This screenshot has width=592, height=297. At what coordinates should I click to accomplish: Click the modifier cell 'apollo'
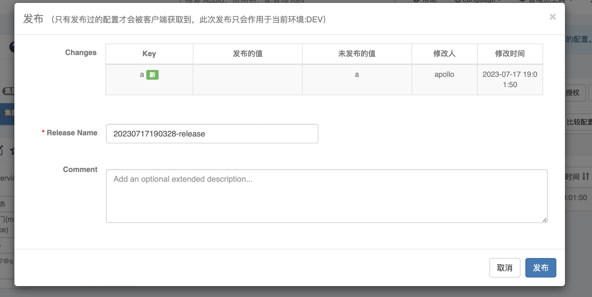click(x=444, y=80)
